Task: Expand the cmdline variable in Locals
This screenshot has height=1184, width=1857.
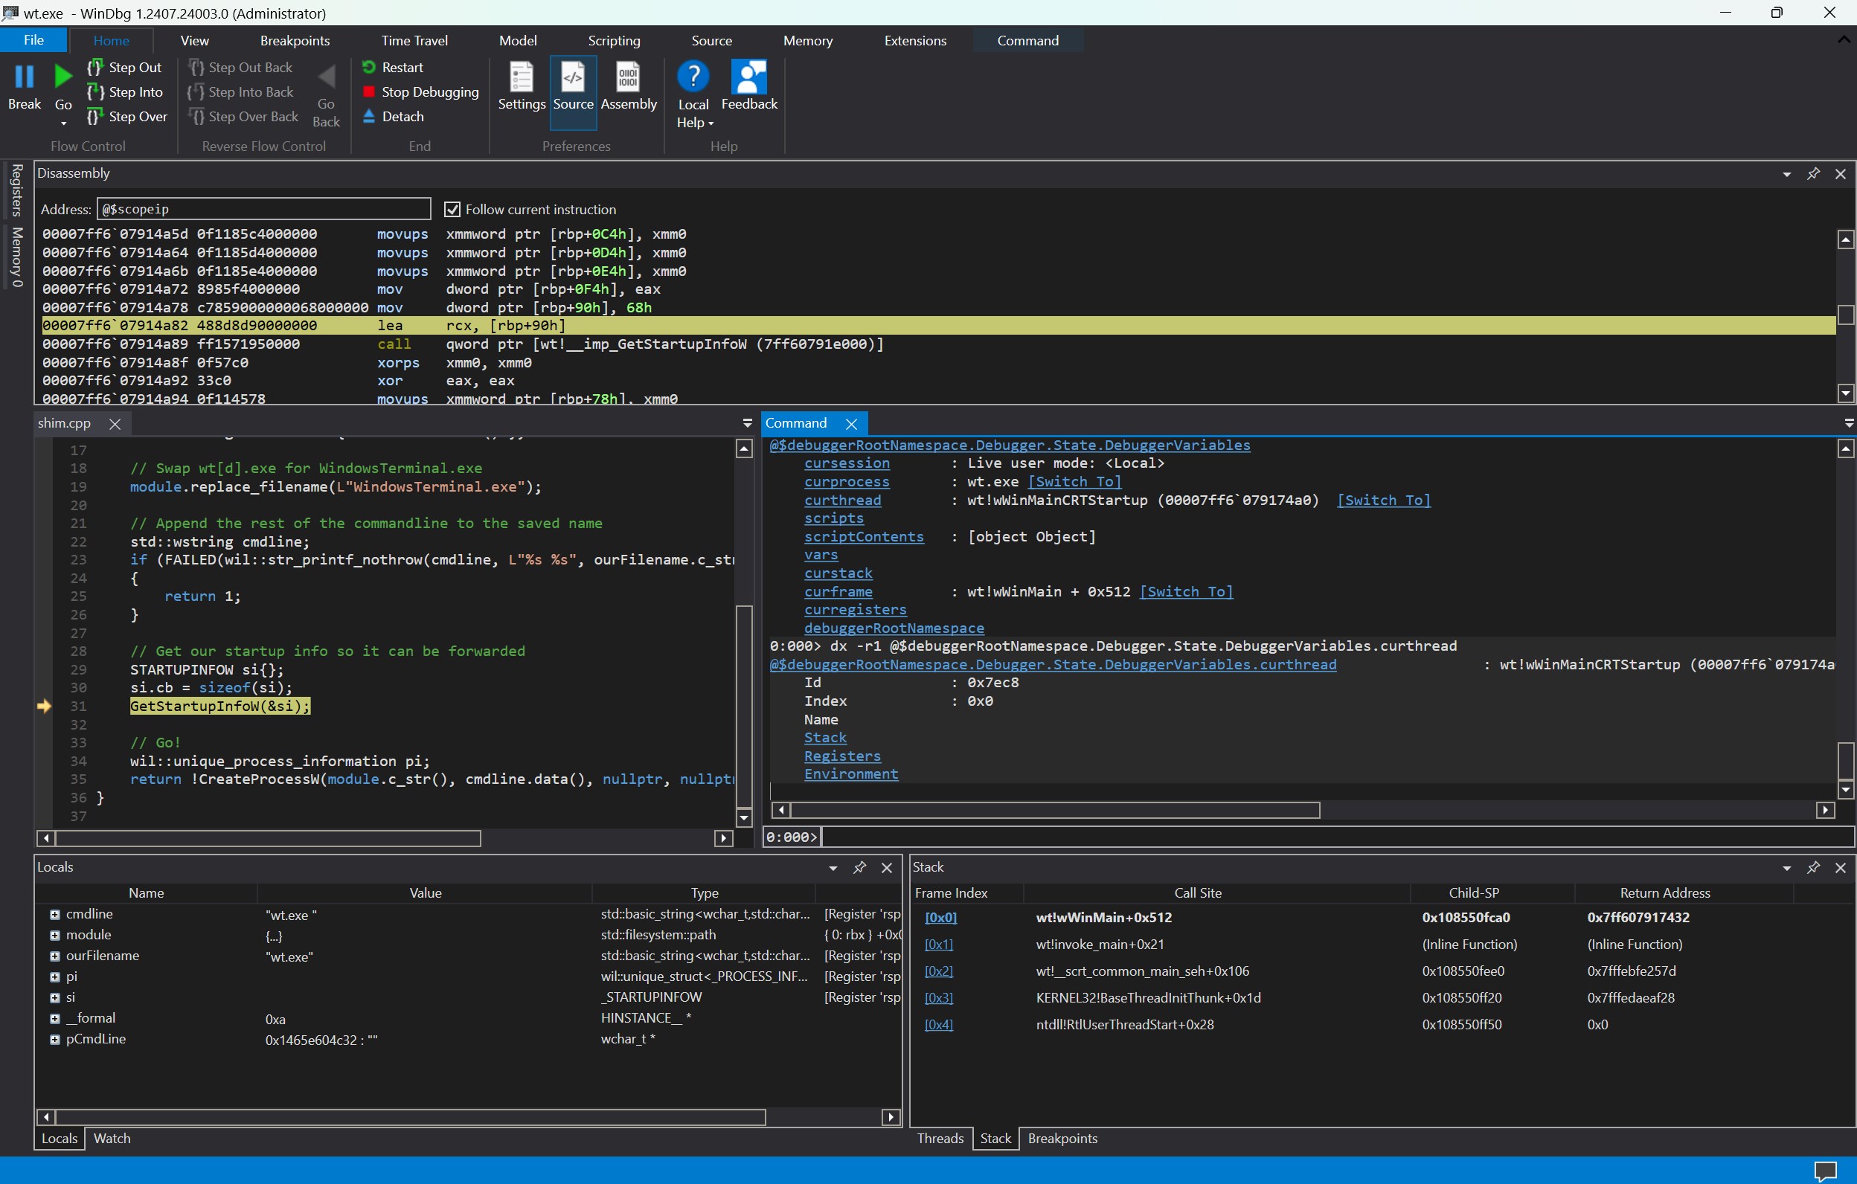Action: click(x=55, y=914)
